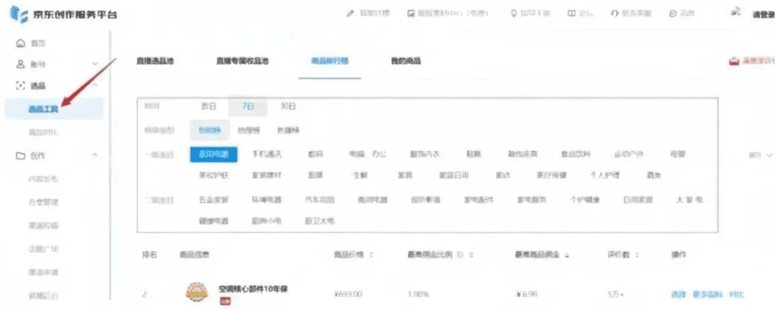Click the pencil icon in top bar
Viewport: 775px width, 310px height.
351,14
